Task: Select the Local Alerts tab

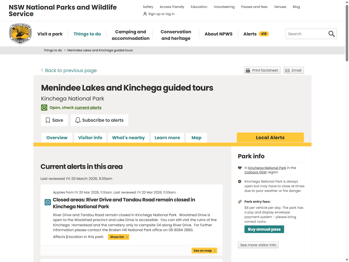Action: point(270,138)
